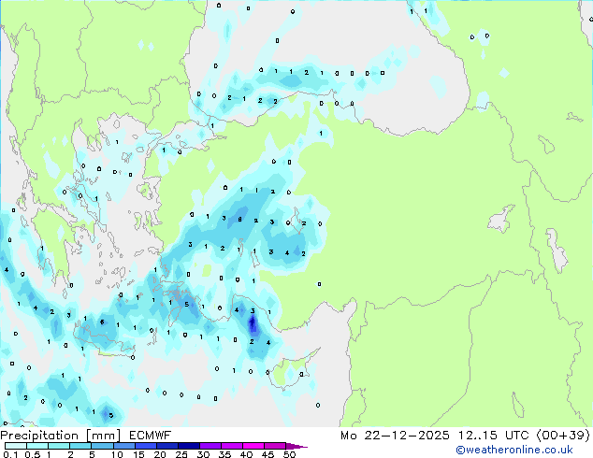
Task: Click legend label '40'
Action: click(x=246, y=454)
